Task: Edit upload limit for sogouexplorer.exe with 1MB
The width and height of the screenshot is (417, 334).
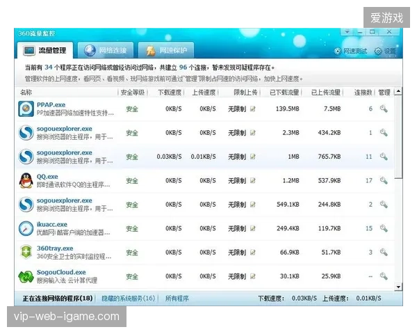Action: pyautogui.click(x=253, y=157)
